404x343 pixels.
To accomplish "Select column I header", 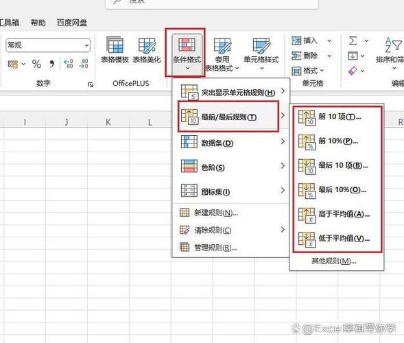I will click(x=25, y=122).
